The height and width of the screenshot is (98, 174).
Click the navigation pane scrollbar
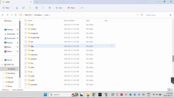[20, 49]
